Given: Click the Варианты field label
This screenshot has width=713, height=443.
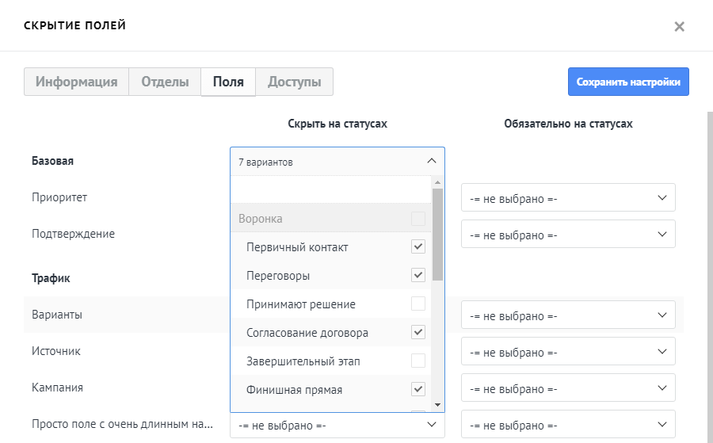Looking at the screenshot, I should point(57,315).
